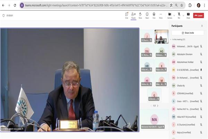
Task: Select the live video thumbnail tile
Action: click(x=162, y=36)
